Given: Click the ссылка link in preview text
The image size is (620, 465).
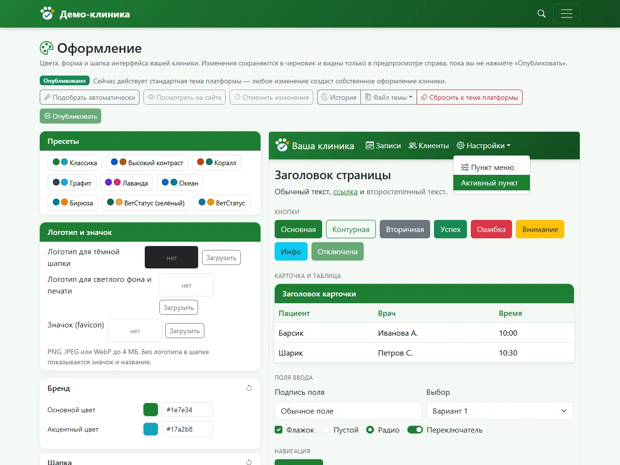Looking at the screenshot, I should coord(345,192).
